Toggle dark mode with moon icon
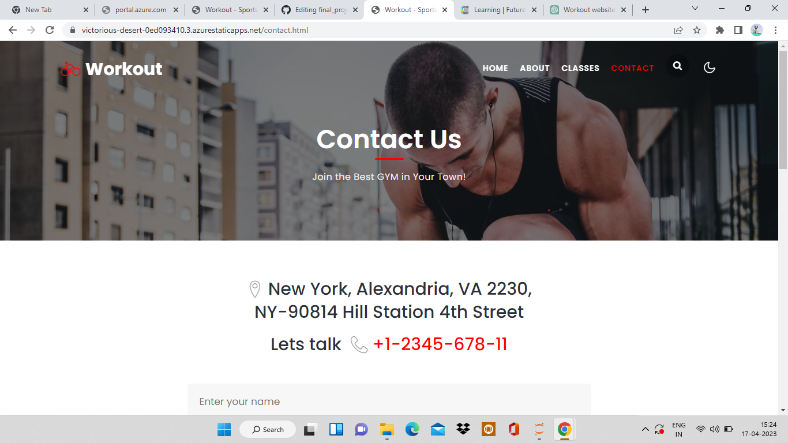Image resolution: width=788 pixels, height=443 pixels. [x=710, y=68]
